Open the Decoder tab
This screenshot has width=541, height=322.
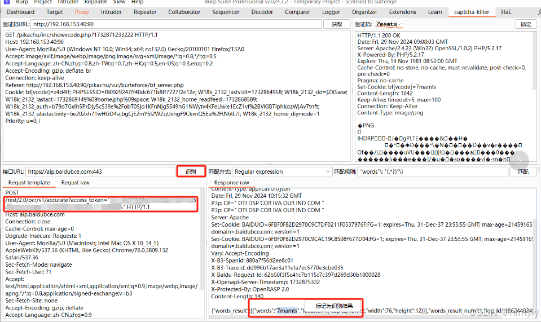click(x=262, y=12)
